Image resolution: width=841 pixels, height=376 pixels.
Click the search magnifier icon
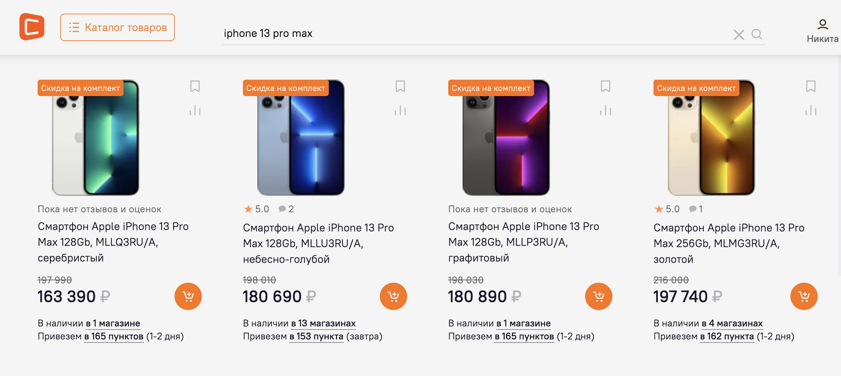756,34
